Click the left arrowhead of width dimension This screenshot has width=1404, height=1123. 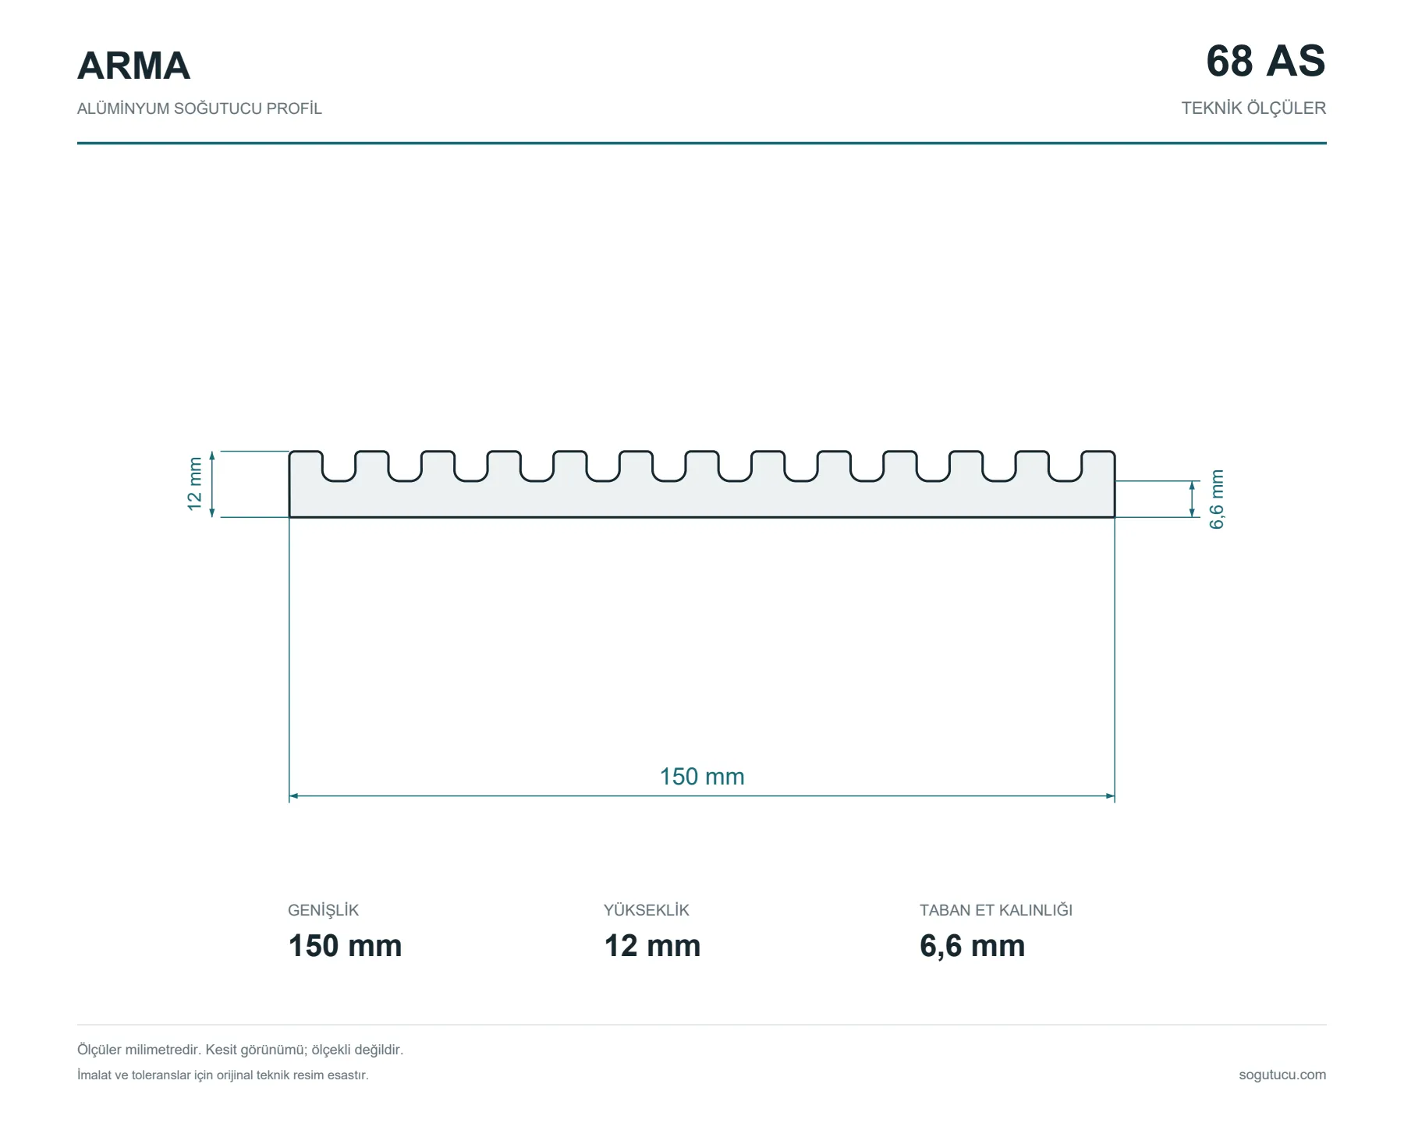(x=293, y=796)
